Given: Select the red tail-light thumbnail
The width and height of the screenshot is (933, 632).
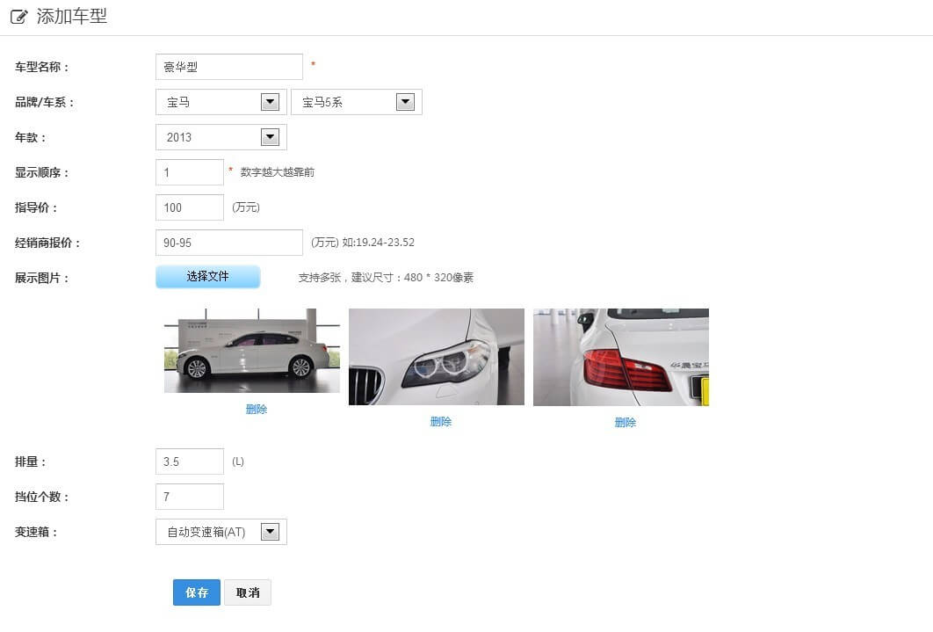Looking at the screenshot, I should (x=620, y=357).
